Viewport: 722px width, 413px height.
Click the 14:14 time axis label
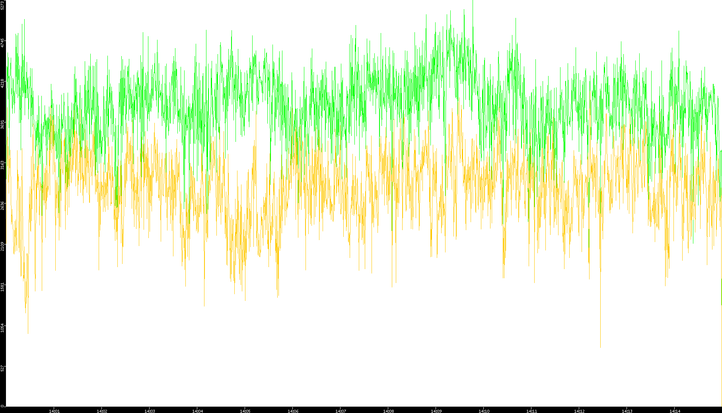[675, 411]
